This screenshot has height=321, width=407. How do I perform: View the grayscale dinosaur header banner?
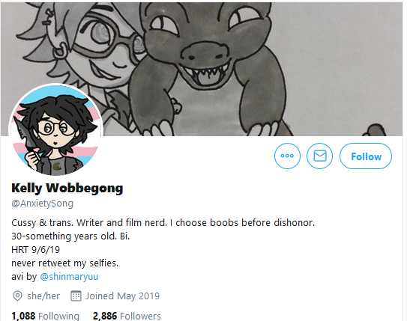pos(202,69)
